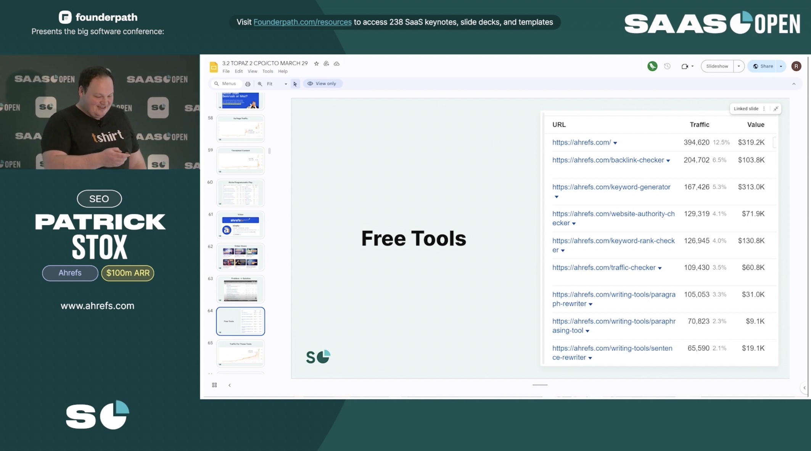Click the $319.2K value cell

click(751, 142)
